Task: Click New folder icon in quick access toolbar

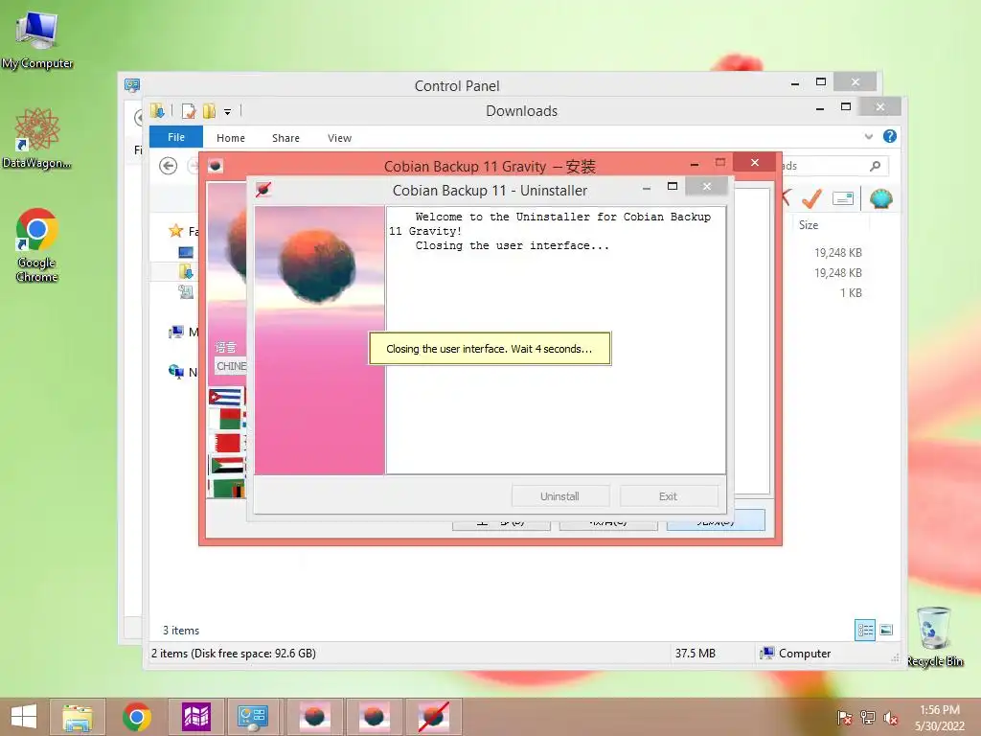Action: 209,111
